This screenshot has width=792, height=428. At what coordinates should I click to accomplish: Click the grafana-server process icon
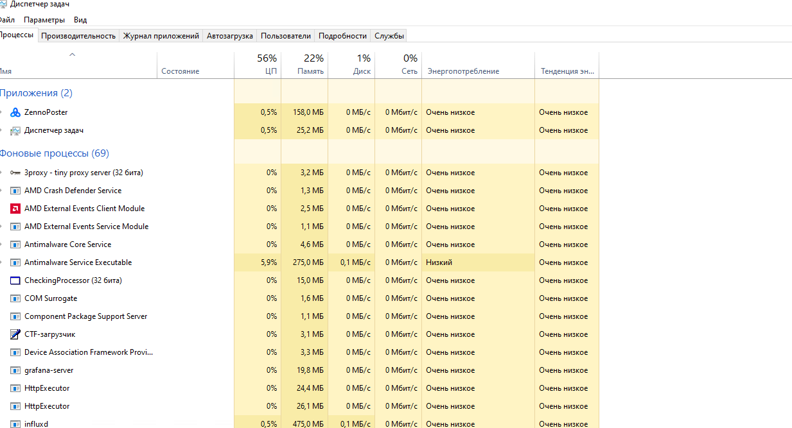pos(15,370)
